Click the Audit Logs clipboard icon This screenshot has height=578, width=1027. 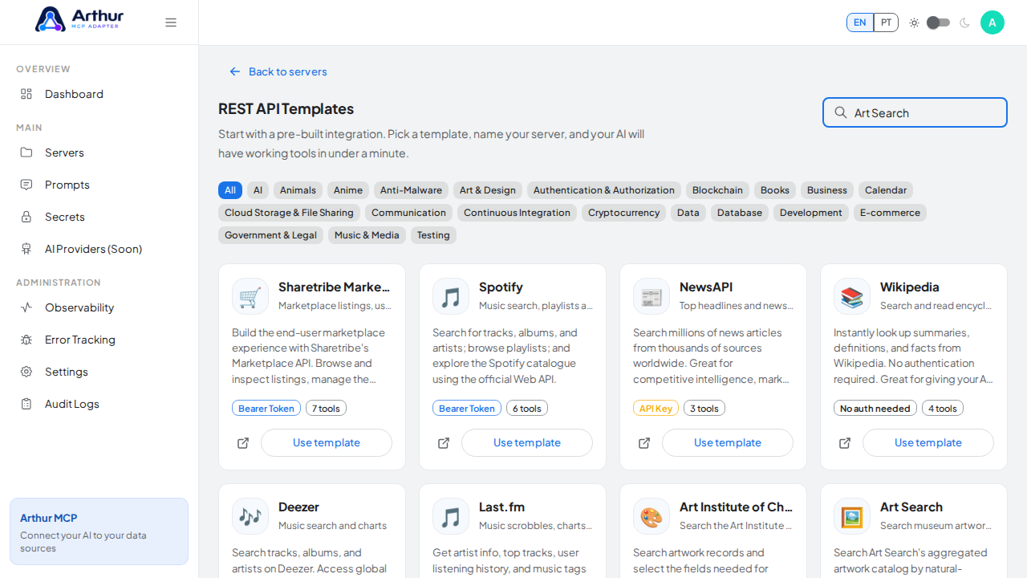pyautogui.click(x=26, y=404)
